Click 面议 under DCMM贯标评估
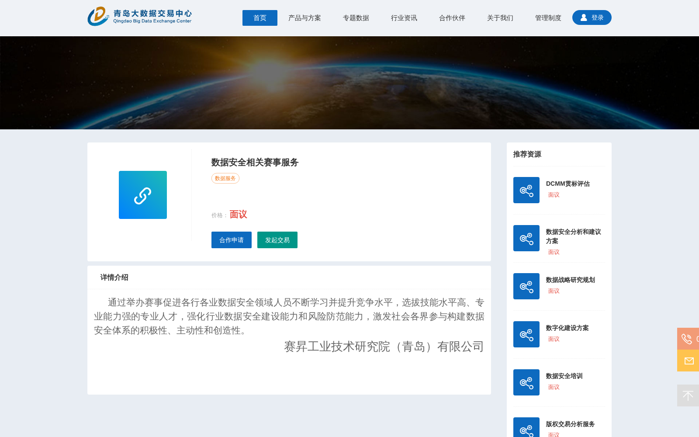This screenshot has width=699, height=437. (554, 195)
